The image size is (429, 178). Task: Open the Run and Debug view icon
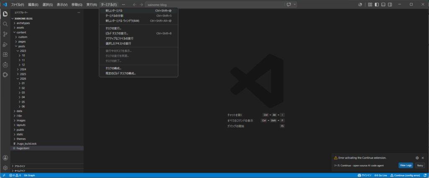click(5, 44)
